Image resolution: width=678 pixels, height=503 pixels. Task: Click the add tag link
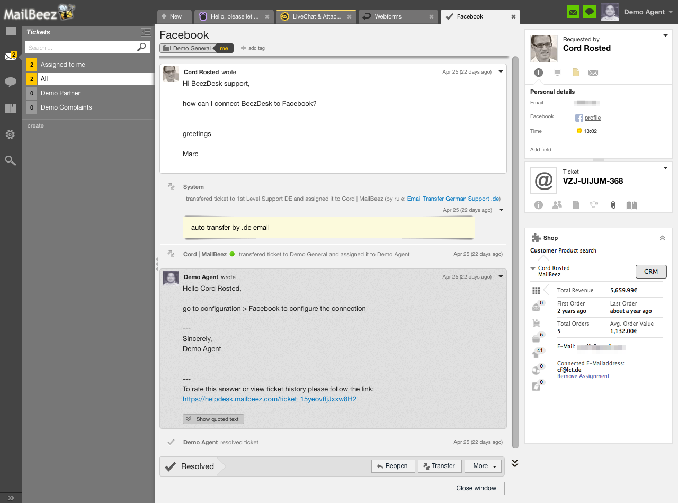tap(253, 48)
